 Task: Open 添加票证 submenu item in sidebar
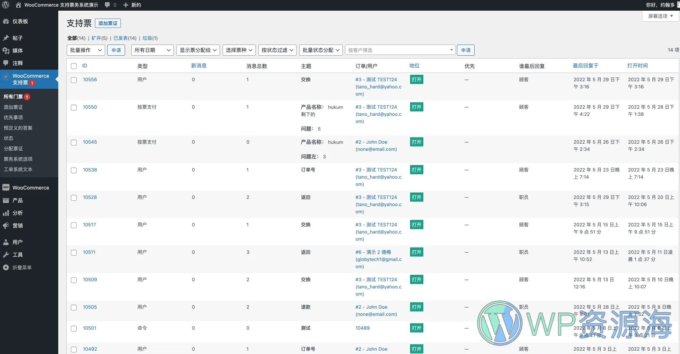coord(13,107)
